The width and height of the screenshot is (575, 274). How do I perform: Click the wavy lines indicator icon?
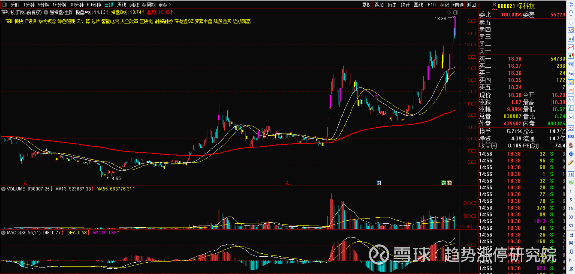571,128
